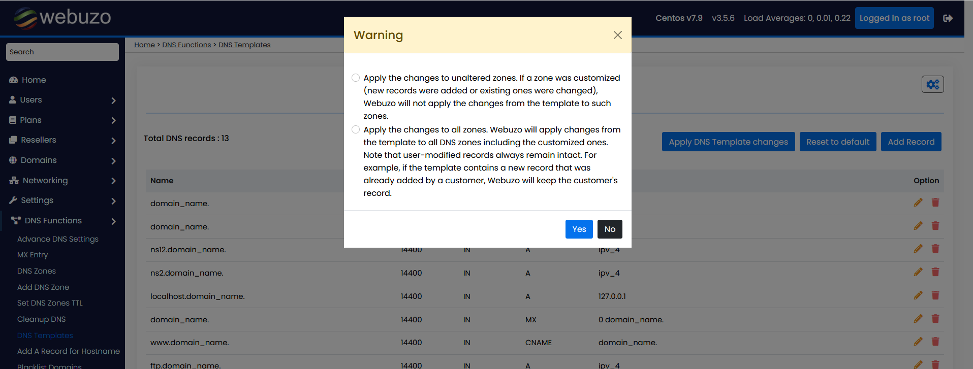
Task: Open the settings gears icon button
Action: coord(932,84)
